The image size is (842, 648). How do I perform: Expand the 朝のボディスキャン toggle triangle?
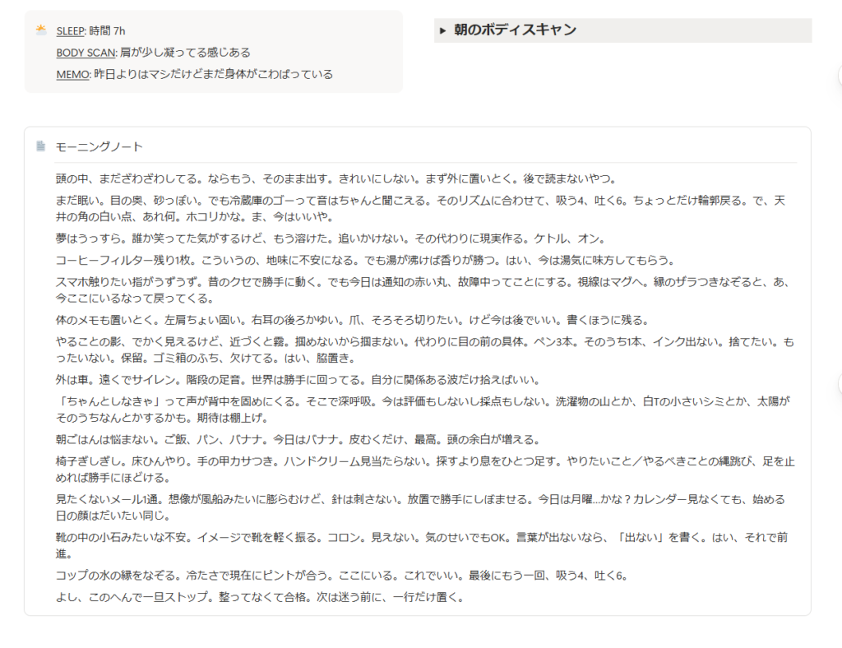pos(443,30)
